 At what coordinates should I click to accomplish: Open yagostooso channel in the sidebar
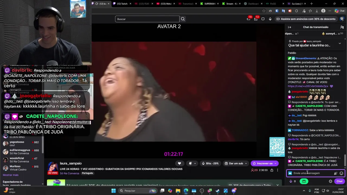[22, 144]
